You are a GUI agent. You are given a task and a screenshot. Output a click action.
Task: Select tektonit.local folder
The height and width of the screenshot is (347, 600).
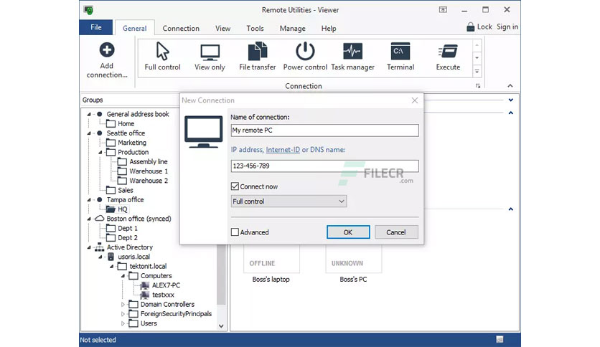pos(142,266)
